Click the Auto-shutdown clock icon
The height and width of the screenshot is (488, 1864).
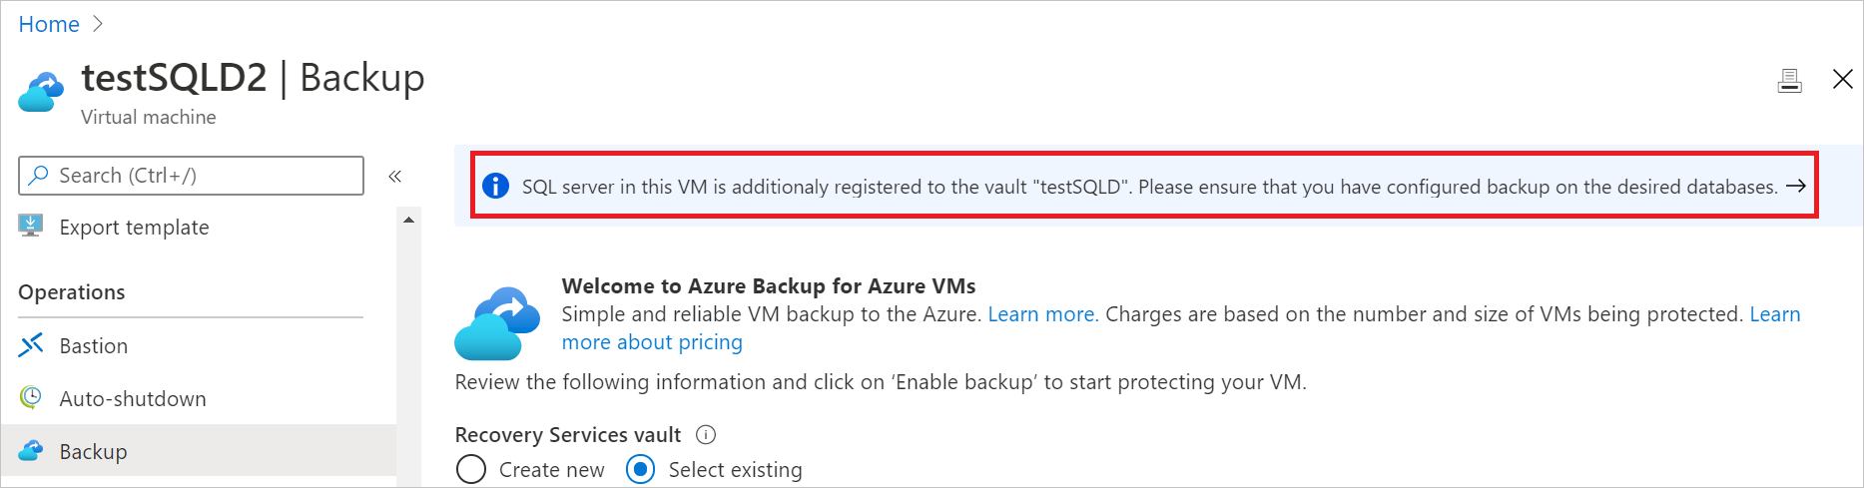coord(31,397)
